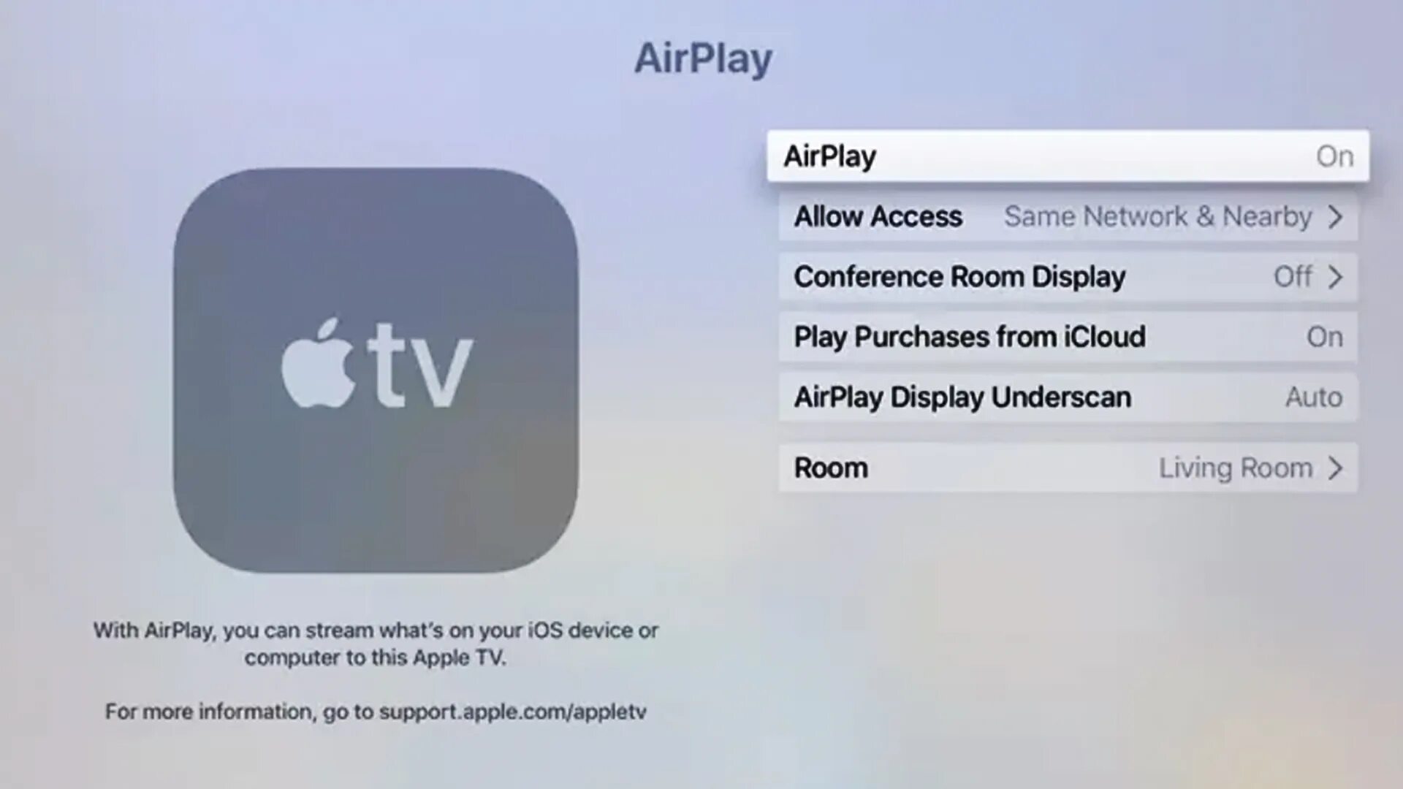
Task: Expand Room Living Room settings
Action: tap(1067, 468)
